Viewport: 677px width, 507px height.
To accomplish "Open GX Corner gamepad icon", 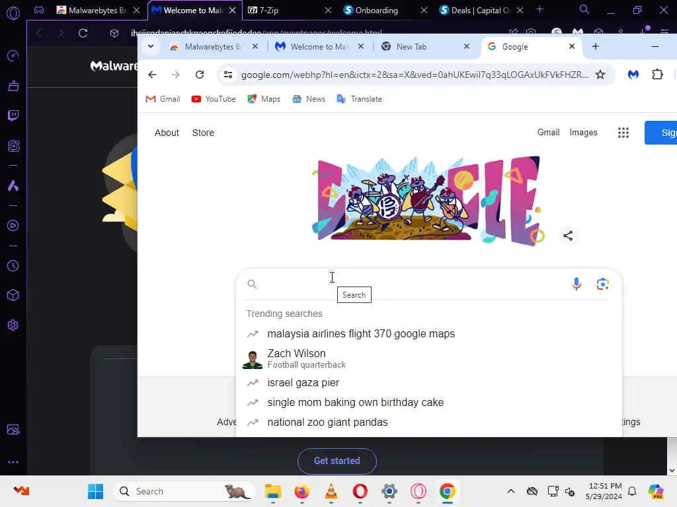I will click(x=39, y=10).
